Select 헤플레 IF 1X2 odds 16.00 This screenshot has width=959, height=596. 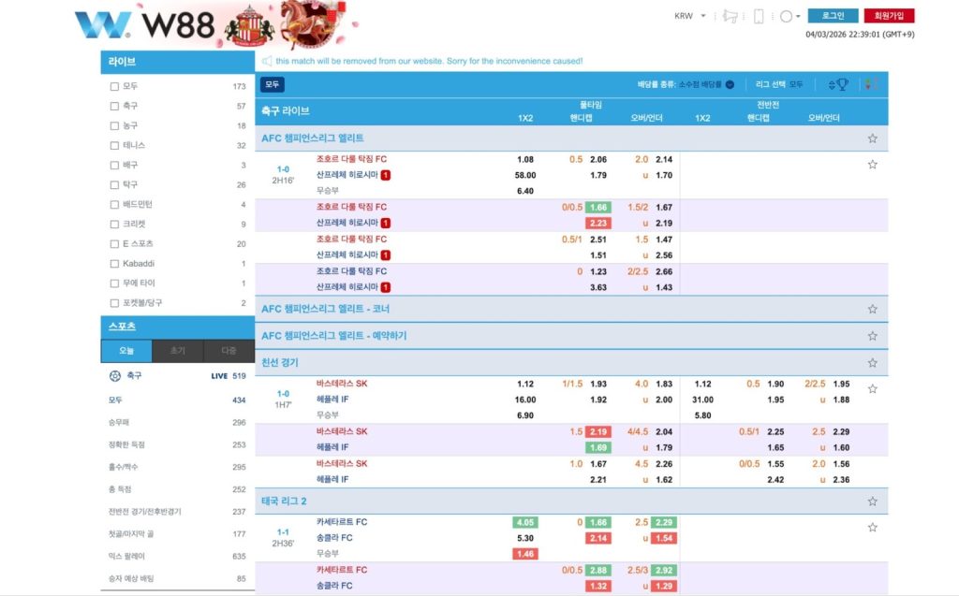click(x=524, y=400)
